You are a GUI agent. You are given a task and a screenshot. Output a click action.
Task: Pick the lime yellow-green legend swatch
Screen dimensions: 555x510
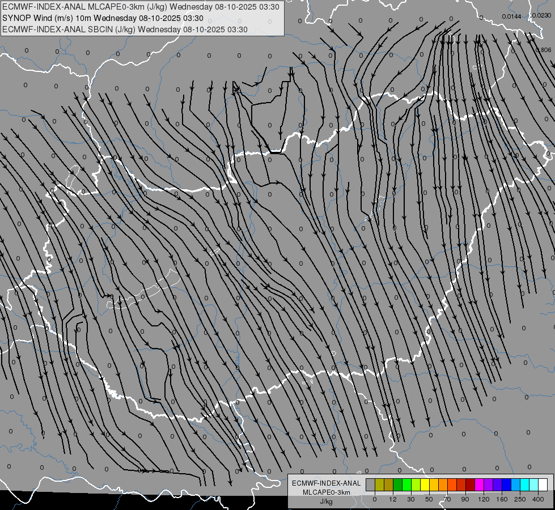[x=416, y=484]
